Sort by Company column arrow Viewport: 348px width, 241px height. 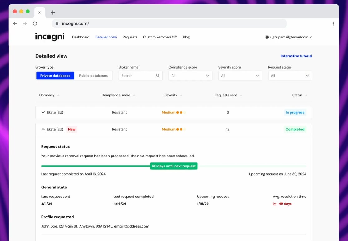58,95
